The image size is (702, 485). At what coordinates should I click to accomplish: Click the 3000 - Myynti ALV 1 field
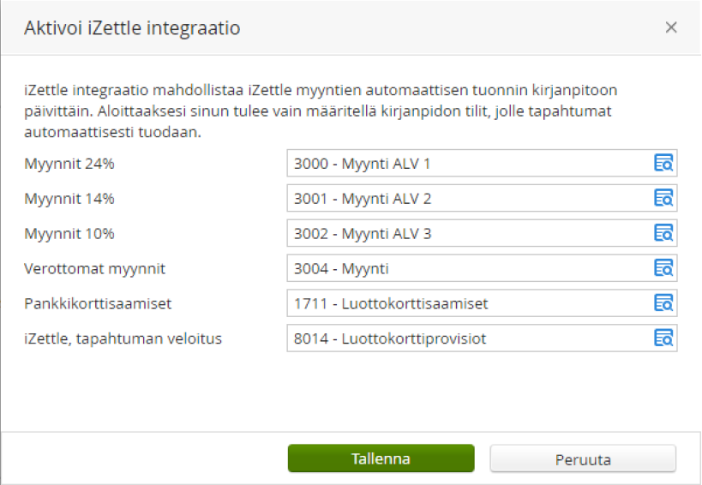482,164
